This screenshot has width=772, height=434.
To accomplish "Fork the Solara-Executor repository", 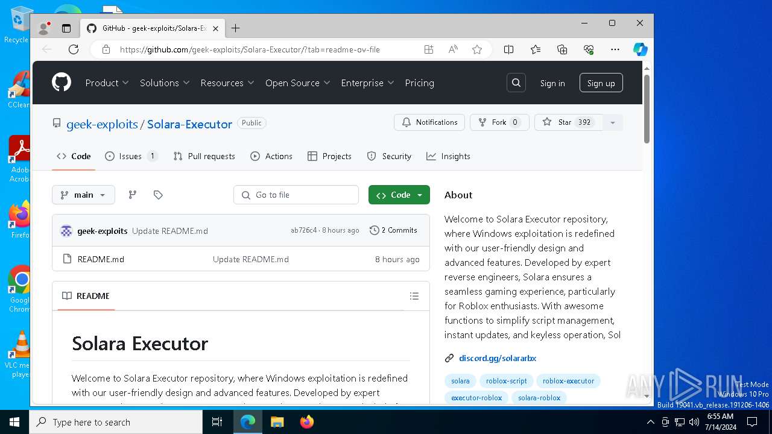I will click(499, 122).
